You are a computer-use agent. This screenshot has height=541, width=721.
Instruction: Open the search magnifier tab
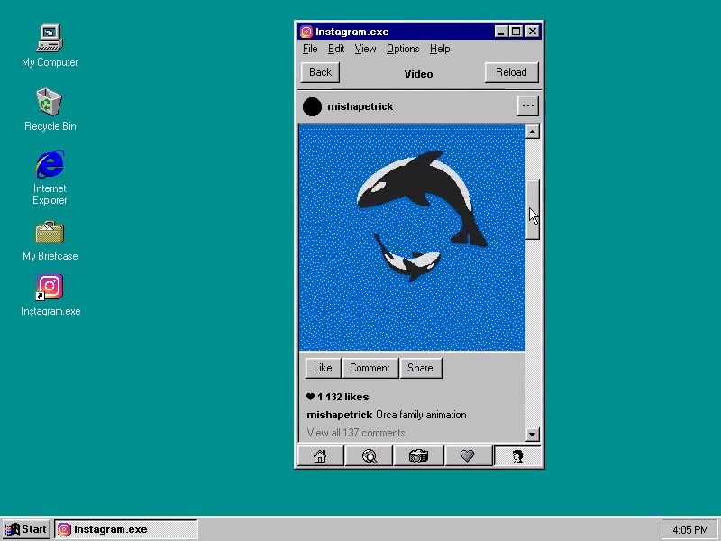tap(369, 456)
